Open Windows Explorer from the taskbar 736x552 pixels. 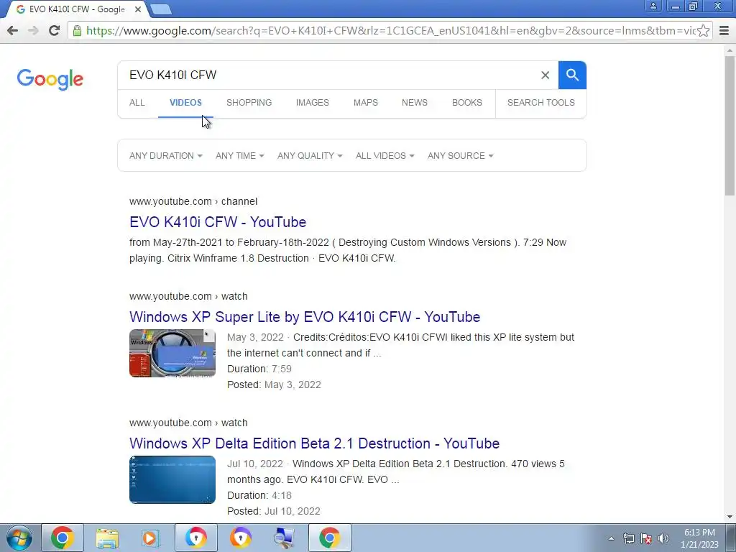click(x=107, y=538)
